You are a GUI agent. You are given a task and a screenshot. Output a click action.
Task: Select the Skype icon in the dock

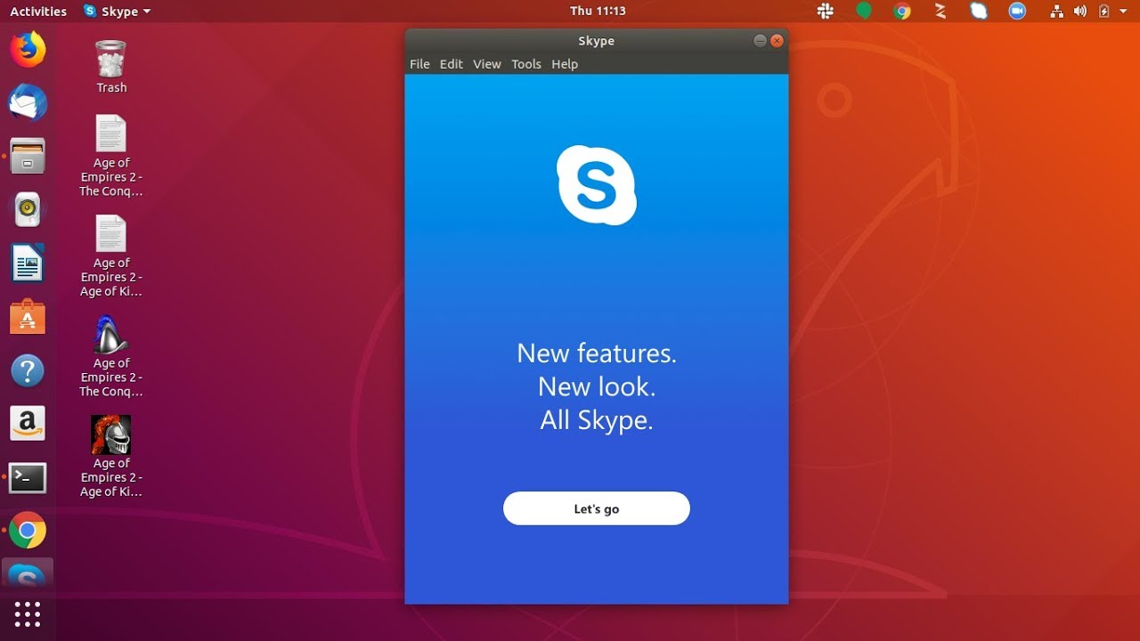coord(28,574)
